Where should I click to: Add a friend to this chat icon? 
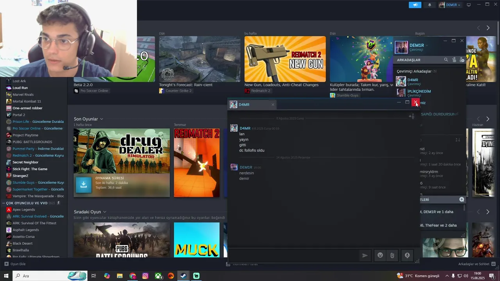[x=411, y=116]
